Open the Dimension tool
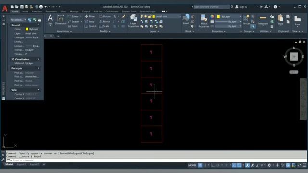 pos(61,20)
